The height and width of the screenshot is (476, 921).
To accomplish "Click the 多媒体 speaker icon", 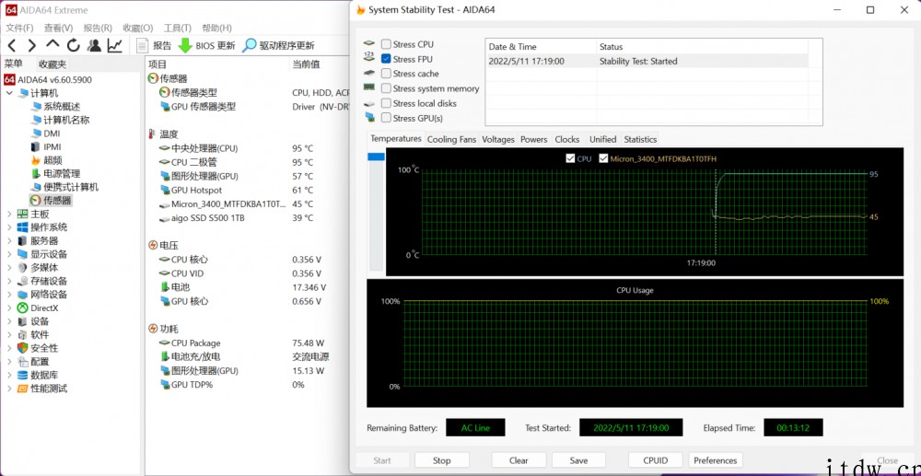I will coord(23,267).
